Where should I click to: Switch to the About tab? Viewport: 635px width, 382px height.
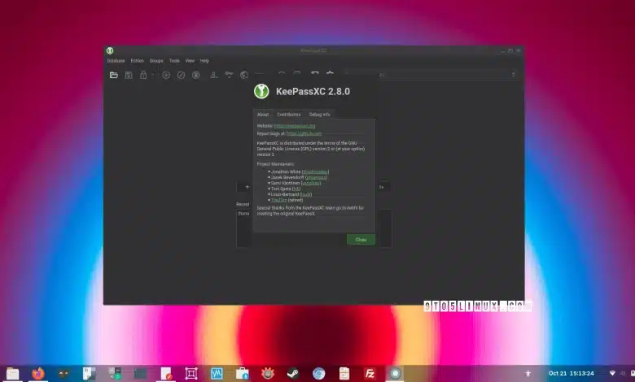[263, 115]
